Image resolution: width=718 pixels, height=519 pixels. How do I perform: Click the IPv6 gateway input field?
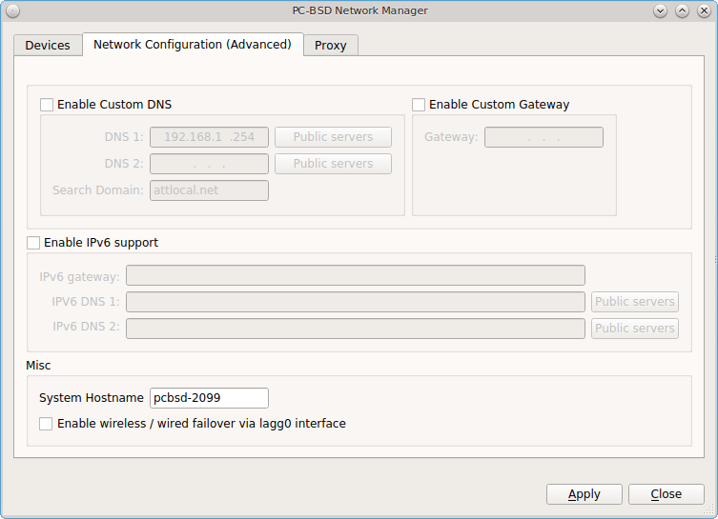pyautogui.click(x=356, y=275)
